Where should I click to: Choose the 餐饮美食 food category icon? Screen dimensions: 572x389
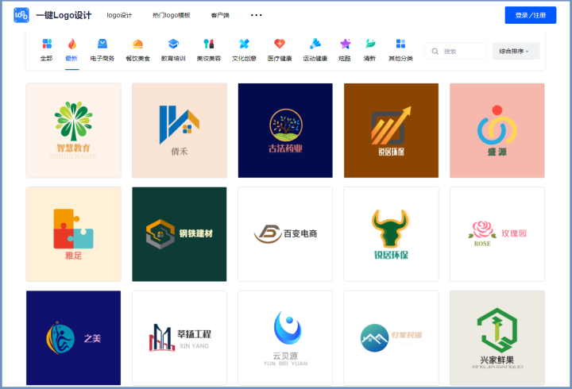click(x=137, y=44)
